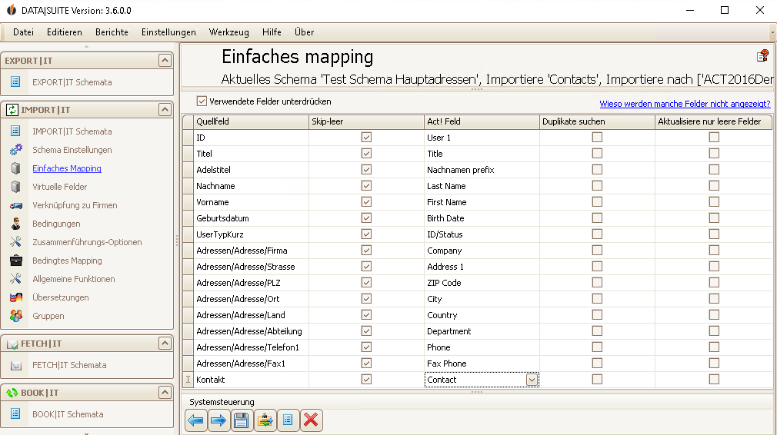Click the blue back arrow button
This screenshot has width=777, height=435.
(195, 420)
